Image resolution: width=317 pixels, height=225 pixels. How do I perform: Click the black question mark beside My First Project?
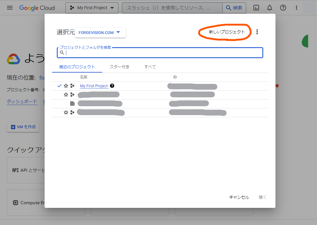tap(112, 86)
